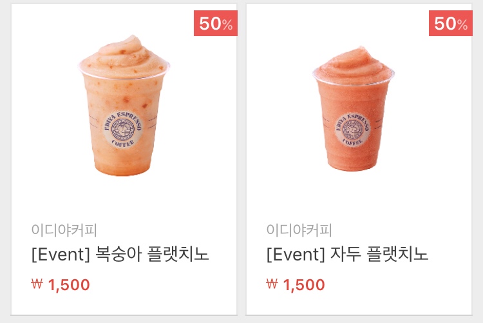This screenshot has height=323, width=483.
Task: Open the 자두 플랫치노 drink photo
Action: coord(354,108)
